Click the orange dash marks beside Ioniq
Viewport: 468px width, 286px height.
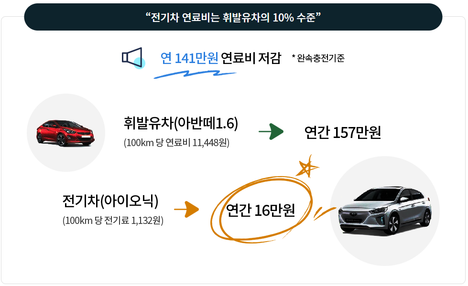pos(325,213)
